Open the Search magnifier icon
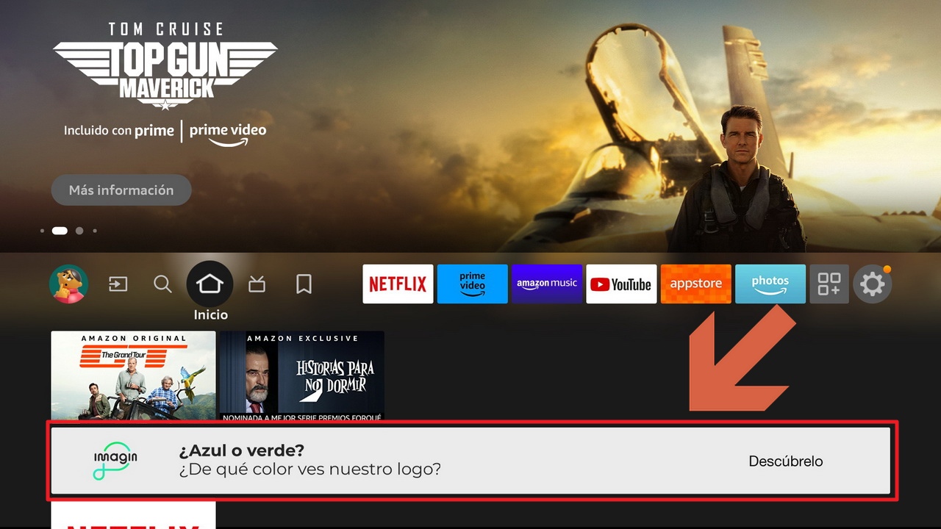The height and width of the screenshot is (529, 941). tap(162, 284)
